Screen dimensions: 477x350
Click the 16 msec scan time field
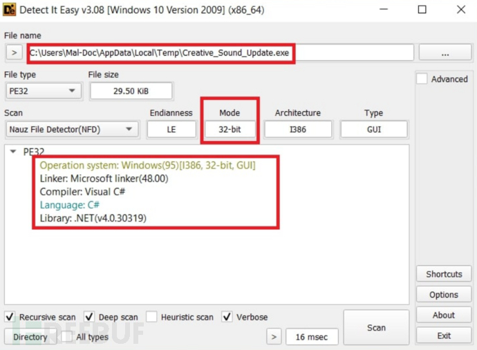pyautogui.click(x=312, y=337)
